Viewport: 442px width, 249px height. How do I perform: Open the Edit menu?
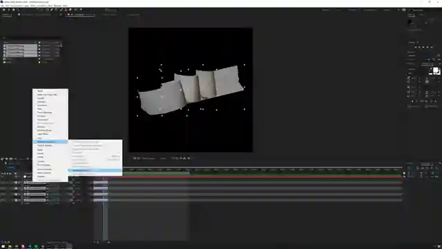[x=7, y=6]
